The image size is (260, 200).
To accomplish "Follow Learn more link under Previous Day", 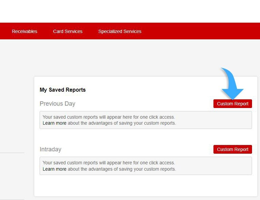I will point(55,123).
